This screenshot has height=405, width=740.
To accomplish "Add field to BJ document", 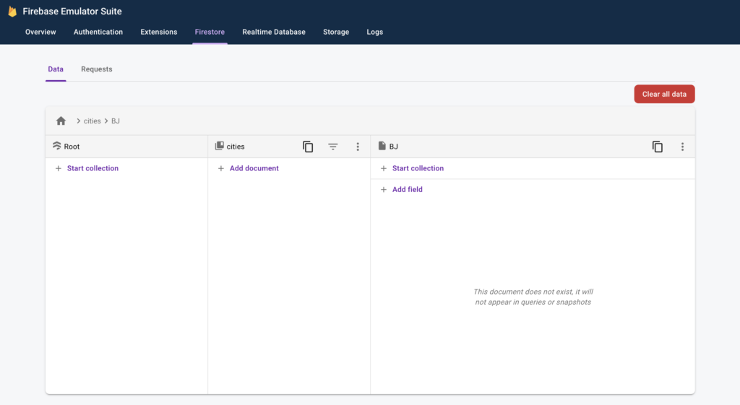I will tap(408, 190).
